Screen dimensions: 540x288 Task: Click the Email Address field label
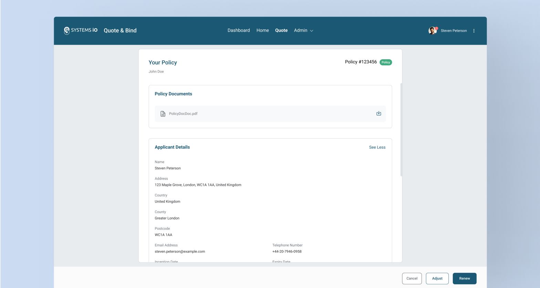pos(166,245)
